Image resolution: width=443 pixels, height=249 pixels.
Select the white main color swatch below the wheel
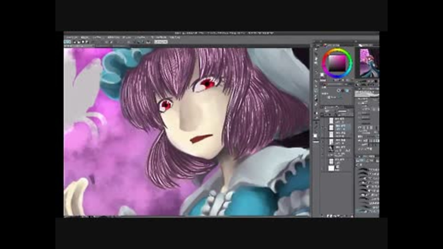click(322, 75)
